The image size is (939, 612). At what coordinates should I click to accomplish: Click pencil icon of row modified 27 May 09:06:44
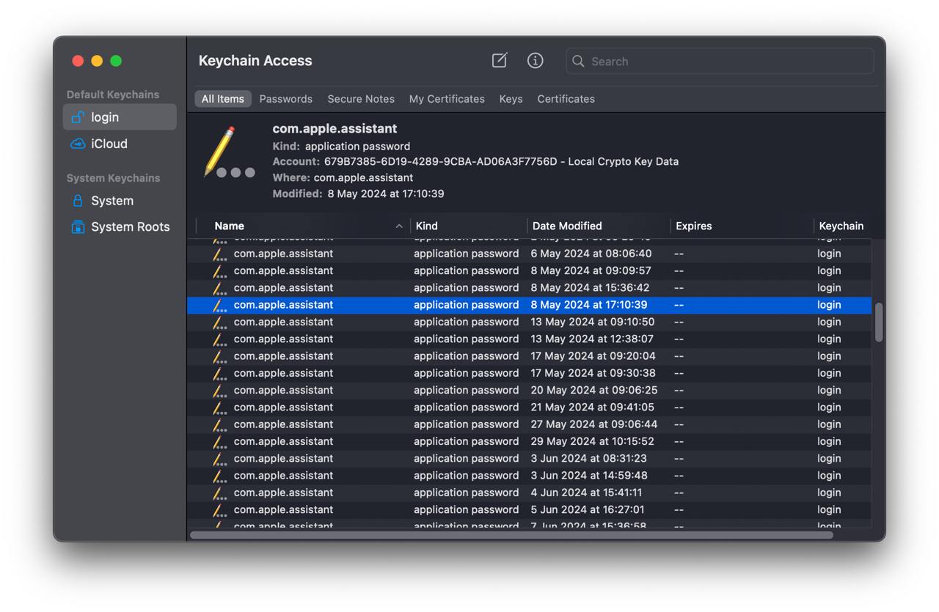click(x=219, y=425)
